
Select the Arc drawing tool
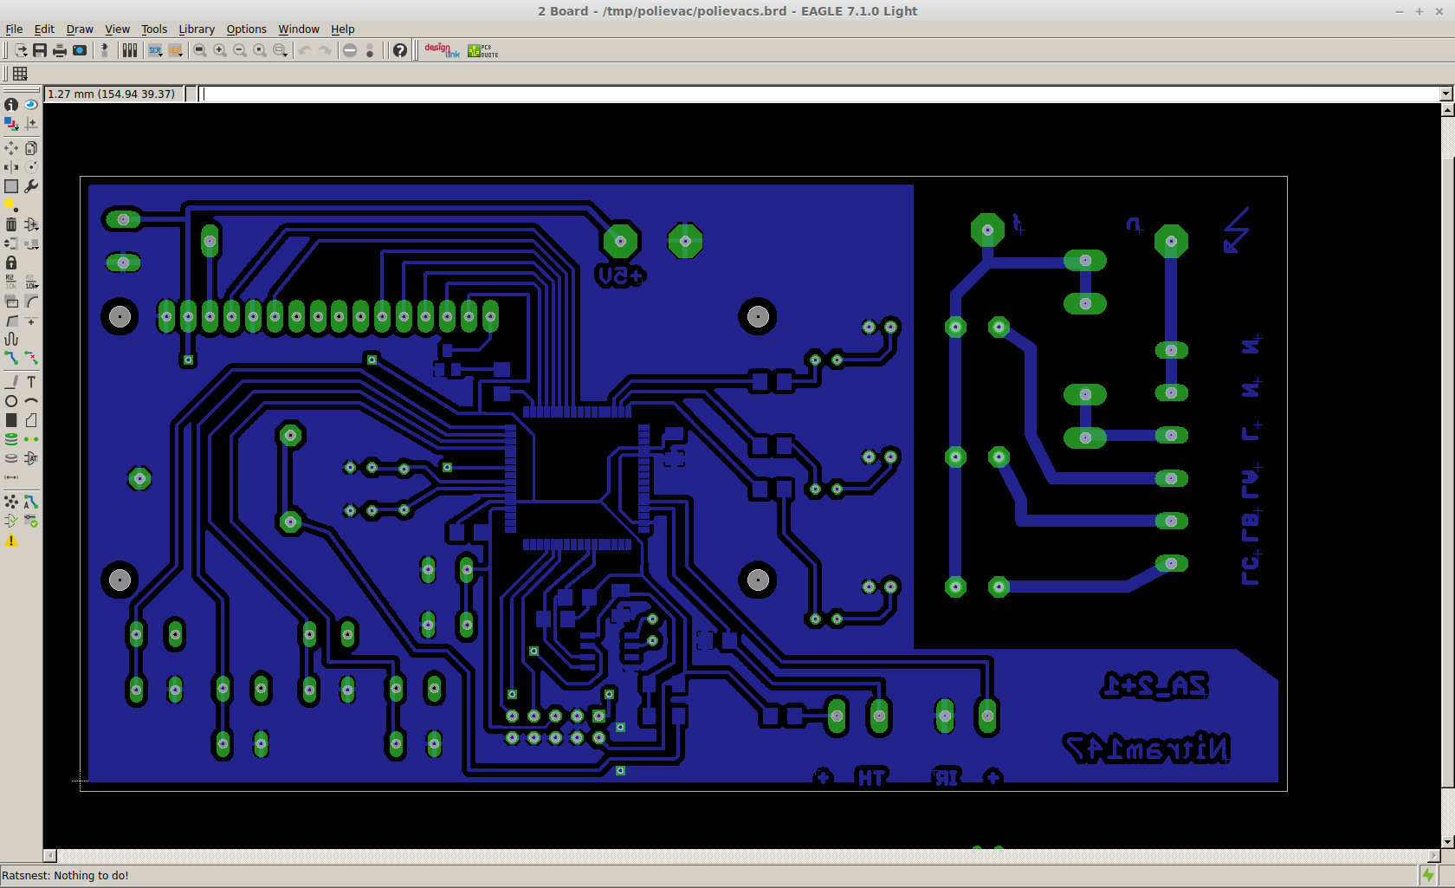[31, 401]
